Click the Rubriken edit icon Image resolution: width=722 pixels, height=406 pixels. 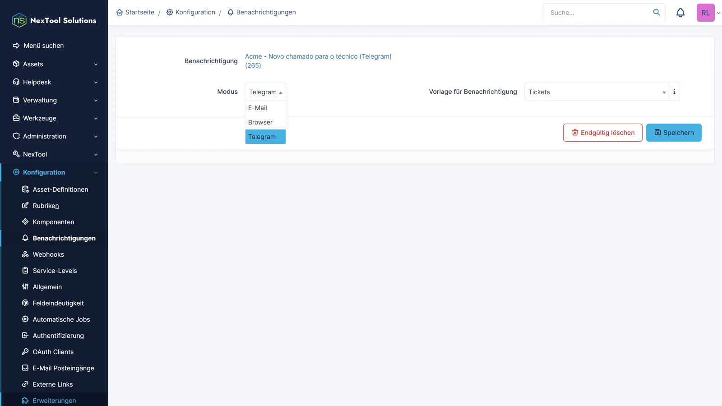point(25,206)
